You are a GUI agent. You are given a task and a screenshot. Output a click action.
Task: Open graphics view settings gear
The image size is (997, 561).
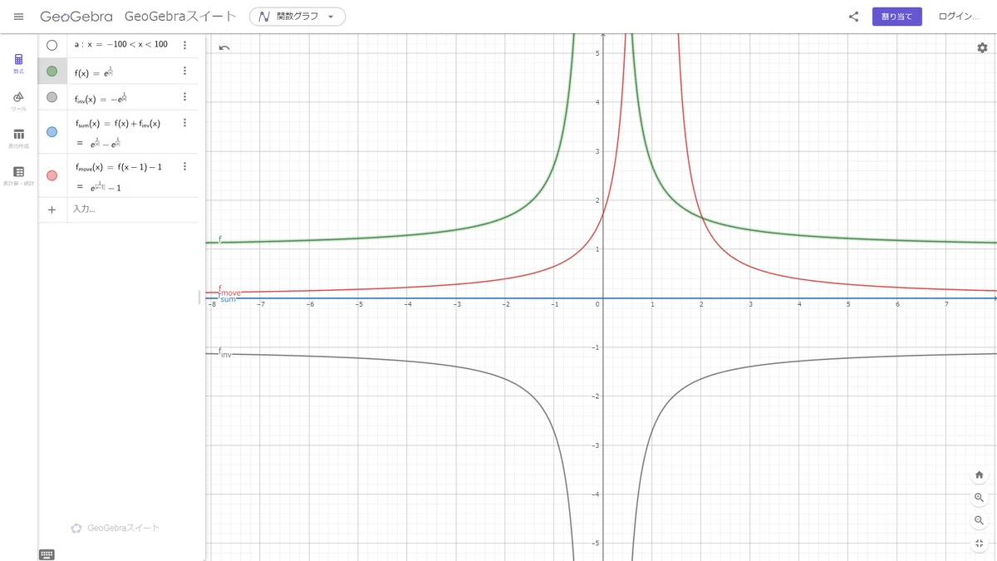click(x=982, y=47)
